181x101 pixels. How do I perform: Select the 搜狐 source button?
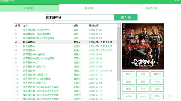click(129, 82)
